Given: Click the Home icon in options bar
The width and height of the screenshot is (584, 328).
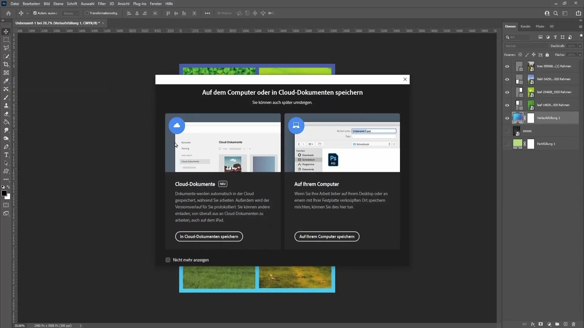Looking at the screenshot, I should (9, 13).
